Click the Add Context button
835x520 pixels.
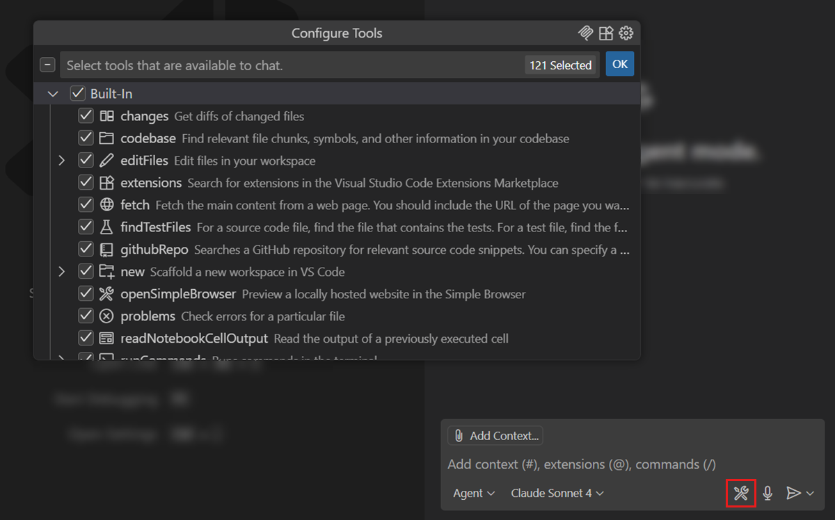[x=495, y=435]
